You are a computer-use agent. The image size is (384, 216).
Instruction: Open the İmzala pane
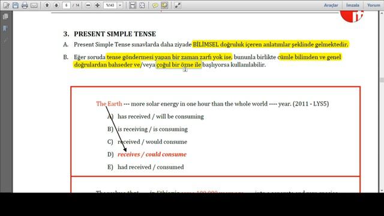(x=352, y=5)
